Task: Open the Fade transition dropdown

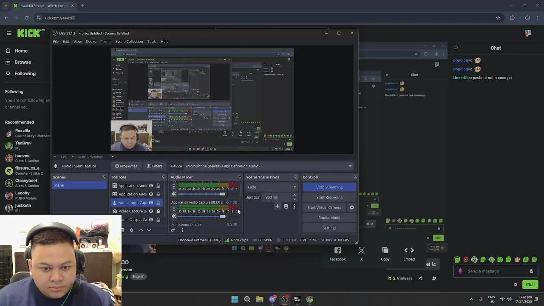Action: pyautogui.click(x=272, y=187)
